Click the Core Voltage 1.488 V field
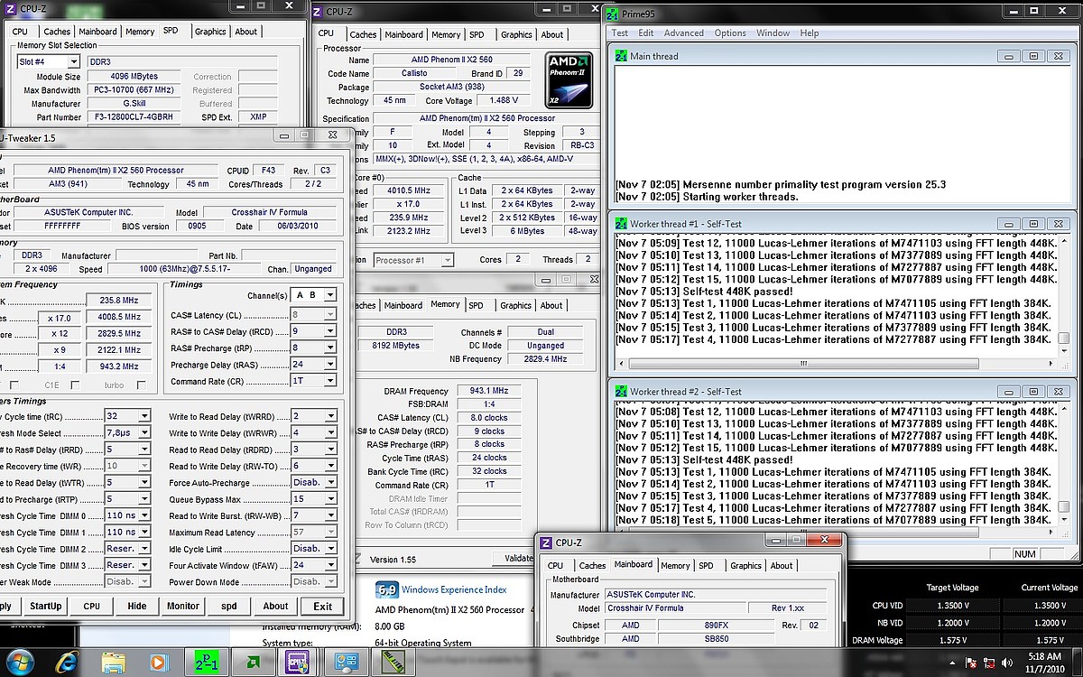 [503, 101]
